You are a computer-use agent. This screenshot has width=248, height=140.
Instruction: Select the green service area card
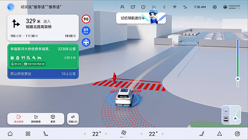(43, 56)
